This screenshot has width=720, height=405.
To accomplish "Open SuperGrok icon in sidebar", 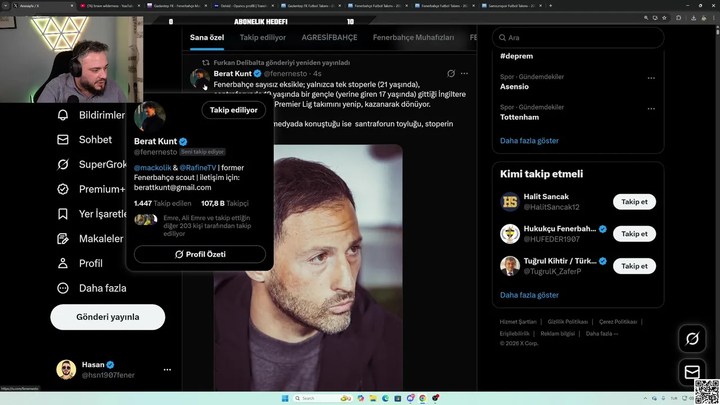I will (63, 164).
